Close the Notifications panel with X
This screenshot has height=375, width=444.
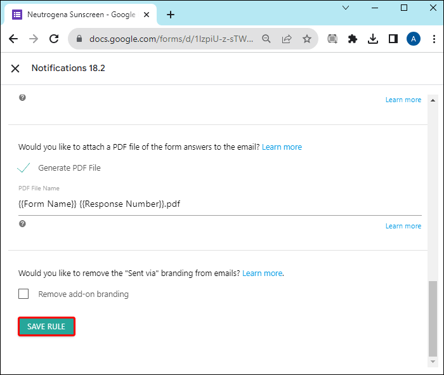point(15,69)
